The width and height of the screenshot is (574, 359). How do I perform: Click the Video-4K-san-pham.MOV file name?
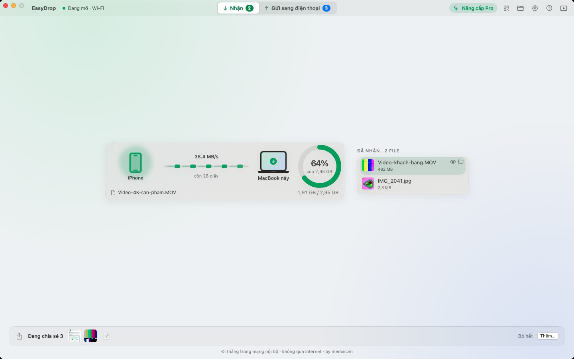147,193
